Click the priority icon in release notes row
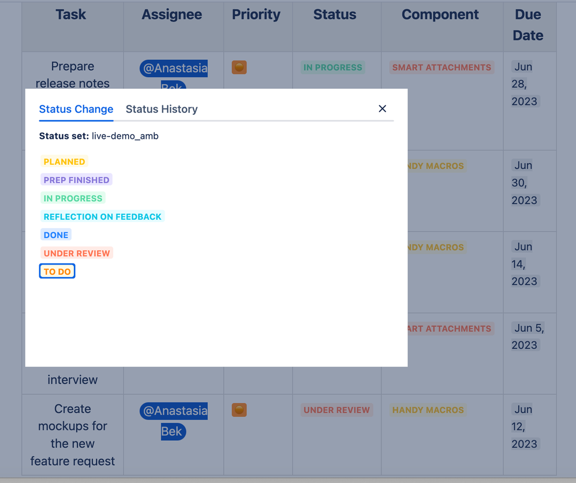The width and height of the screenshot is (576, 483). 239,67
